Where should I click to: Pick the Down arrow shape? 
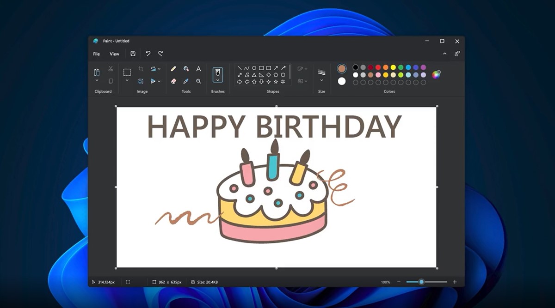tap(261, 82)
